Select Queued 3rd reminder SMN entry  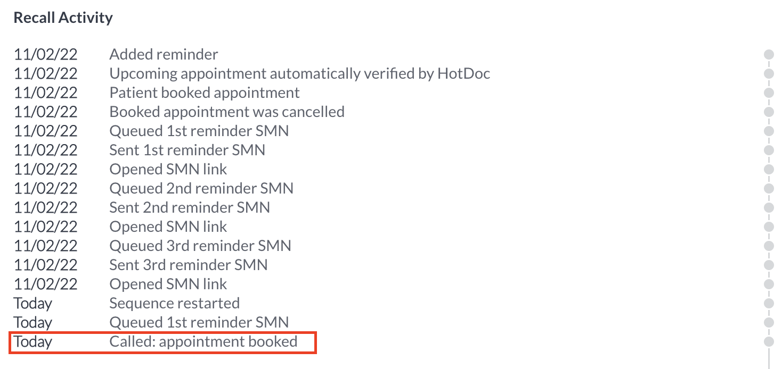click(x=200, y=246)
